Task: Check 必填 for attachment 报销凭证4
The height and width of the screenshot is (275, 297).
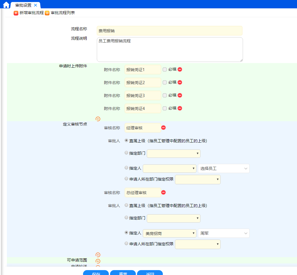Action: pyautogui.click(x=165, y=108)
